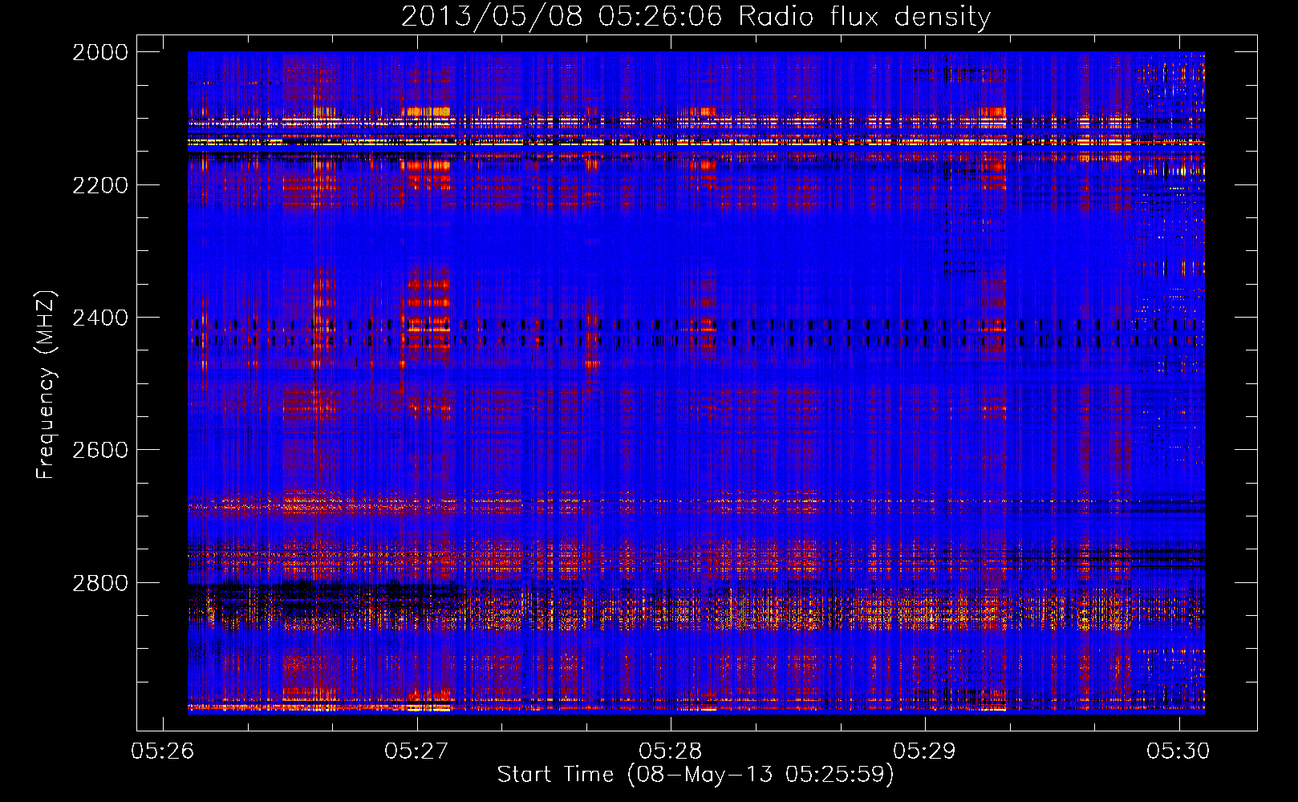Click the 05:28 time tick label
This screenshot has width=1298, height=802.
coord(671,751)
